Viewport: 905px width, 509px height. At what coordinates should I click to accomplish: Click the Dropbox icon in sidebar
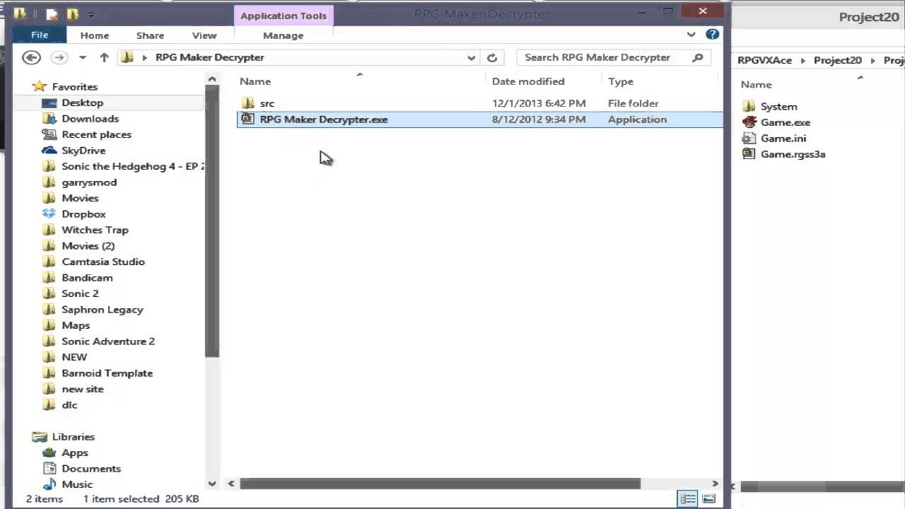(x=49, y=214)
